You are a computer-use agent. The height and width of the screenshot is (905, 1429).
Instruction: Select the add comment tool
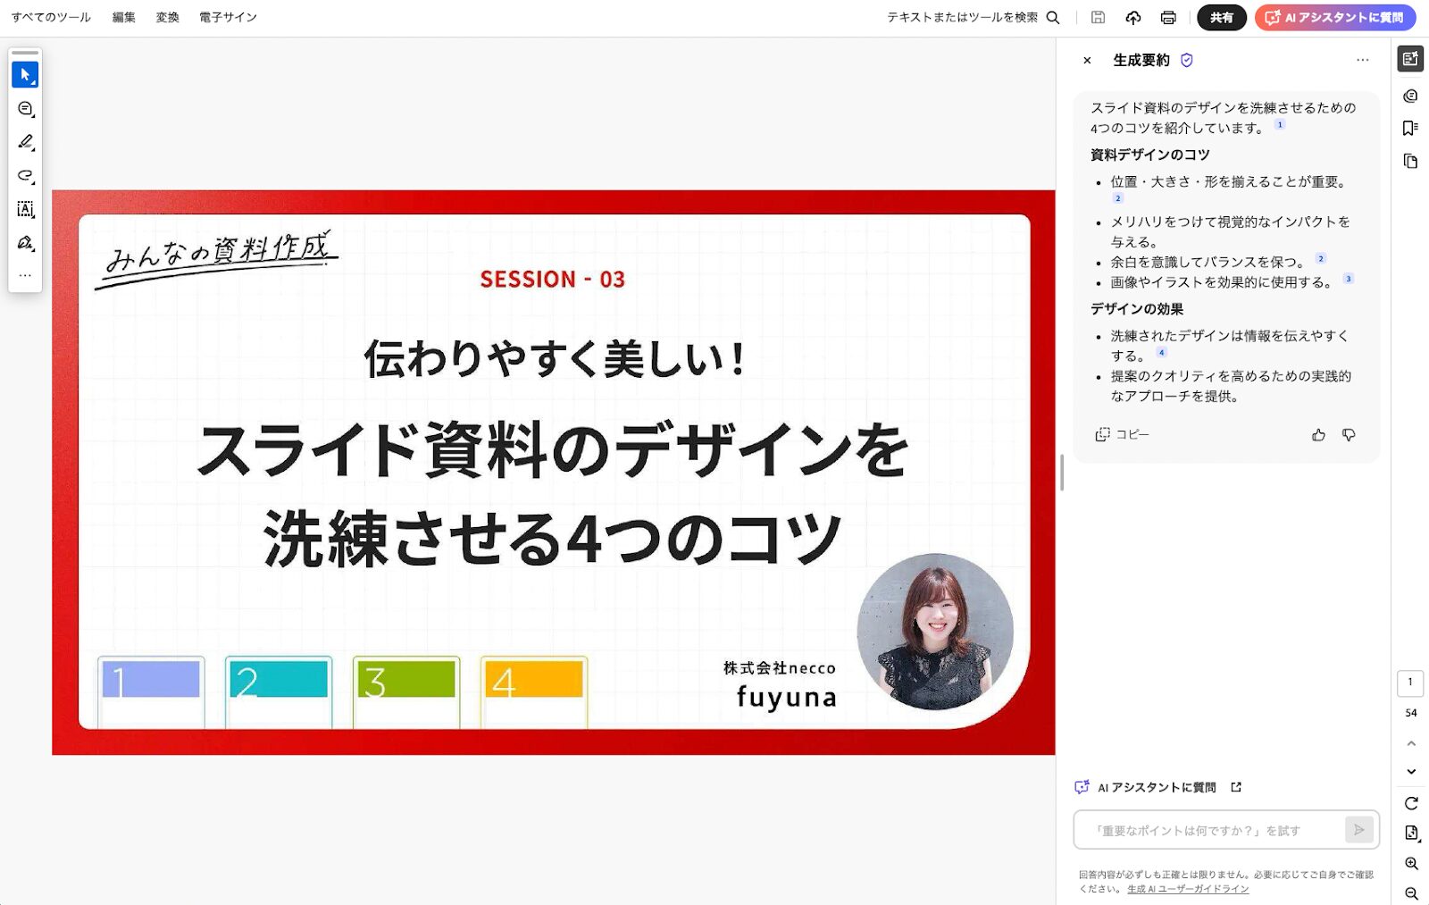pos(25,109)
